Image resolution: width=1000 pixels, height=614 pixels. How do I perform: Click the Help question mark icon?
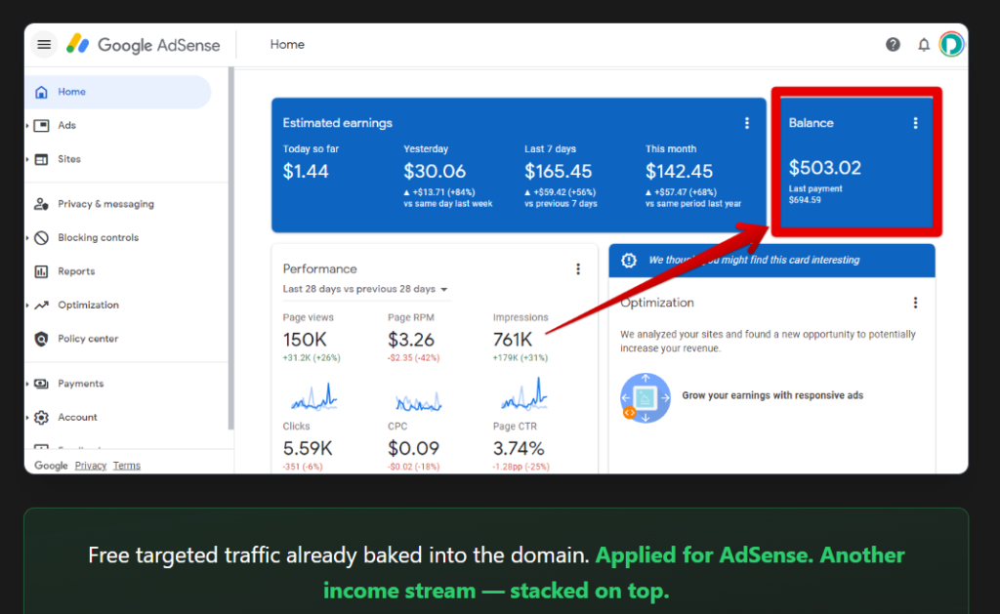(893, 44)
